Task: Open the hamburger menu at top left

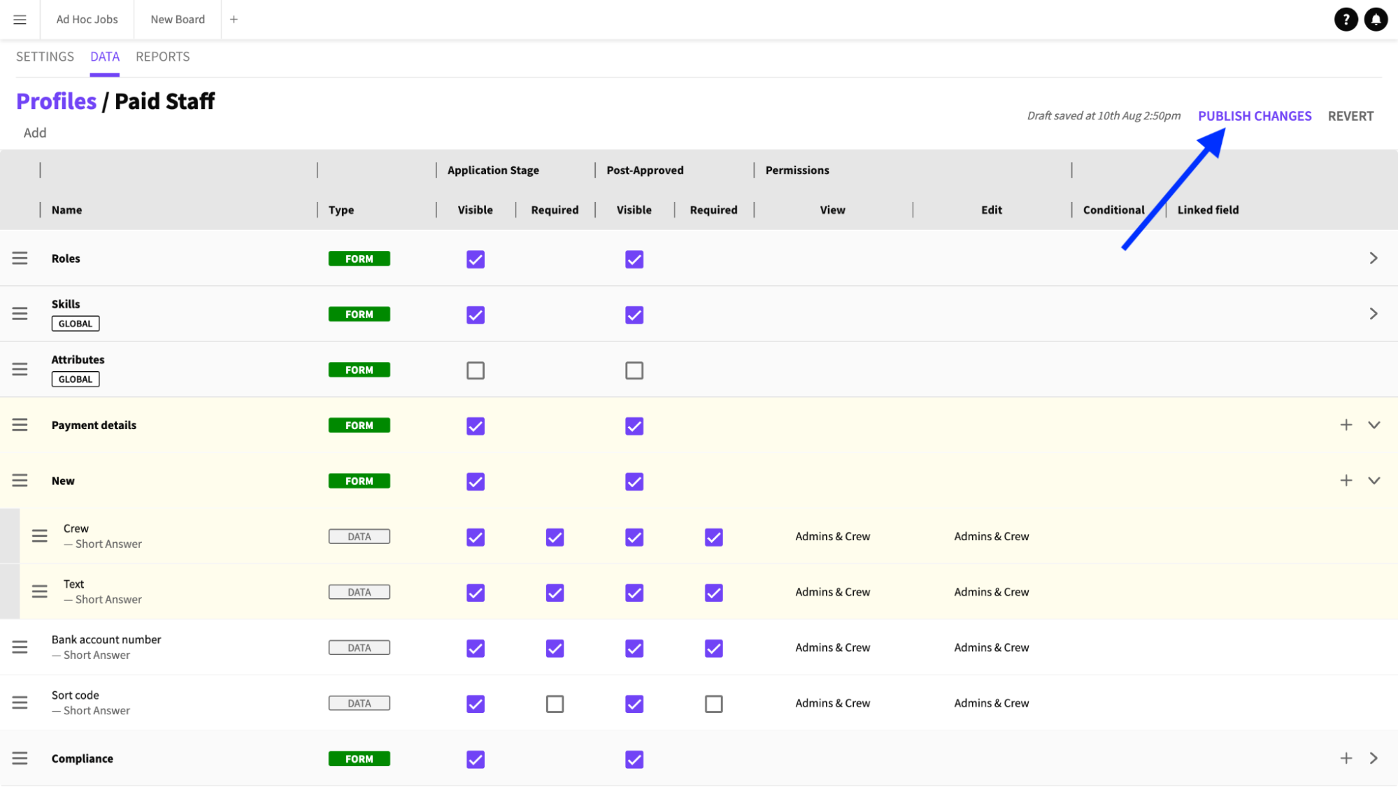Action: pyautogui.click(x=20, y=20)
